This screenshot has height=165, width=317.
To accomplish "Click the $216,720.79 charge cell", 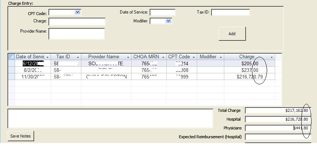I will point(250,77).
